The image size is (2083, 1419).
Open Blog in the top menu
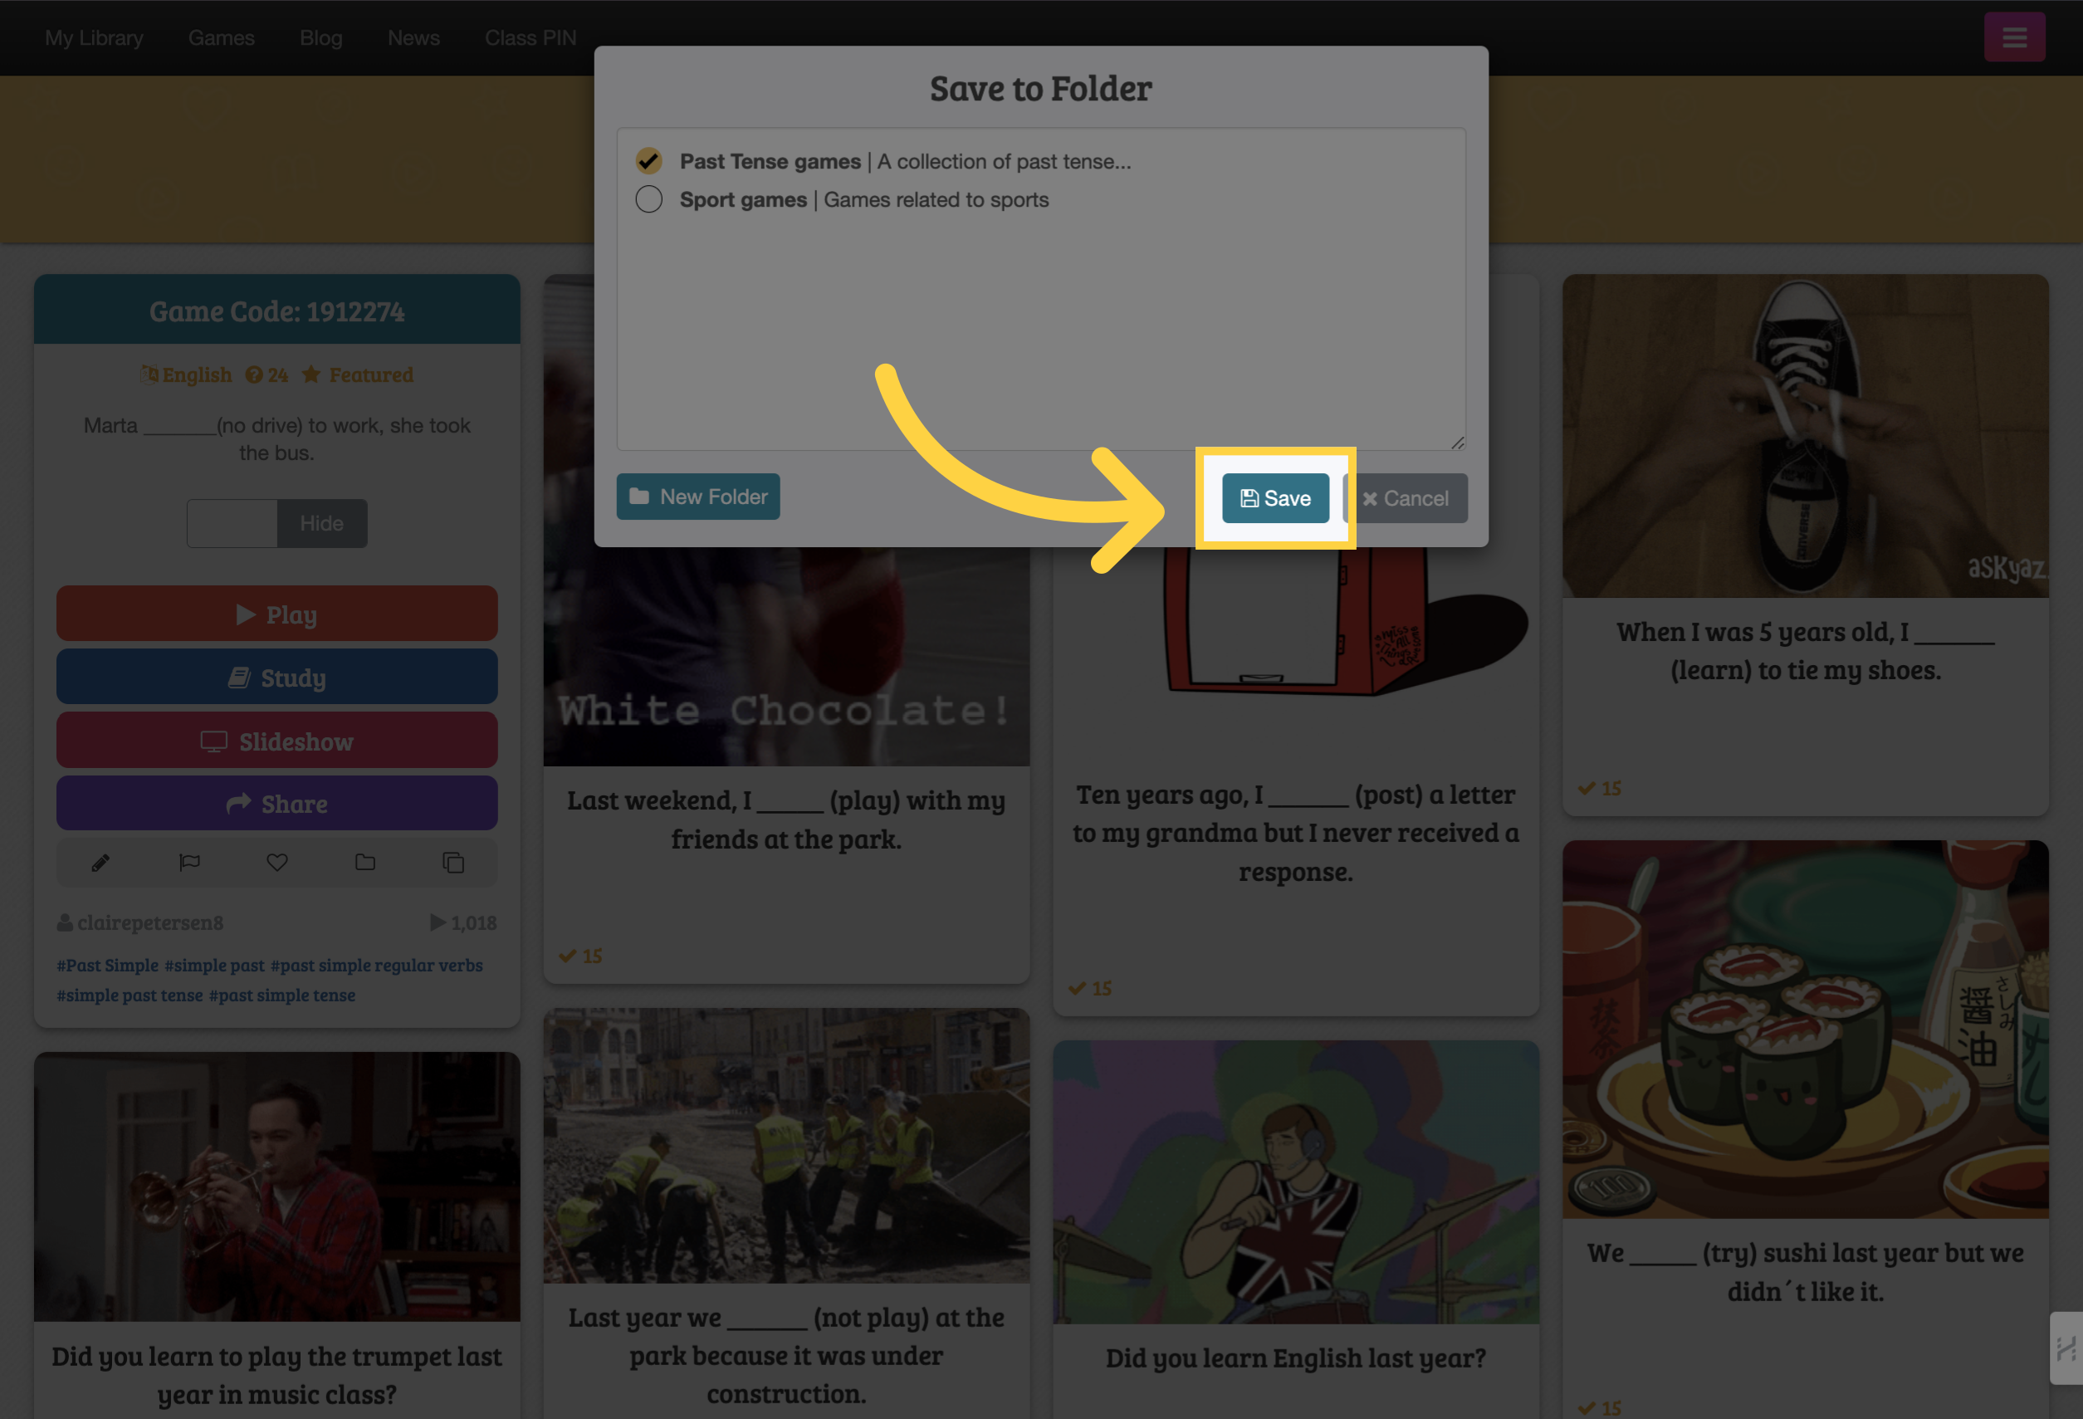click(320, 37)
